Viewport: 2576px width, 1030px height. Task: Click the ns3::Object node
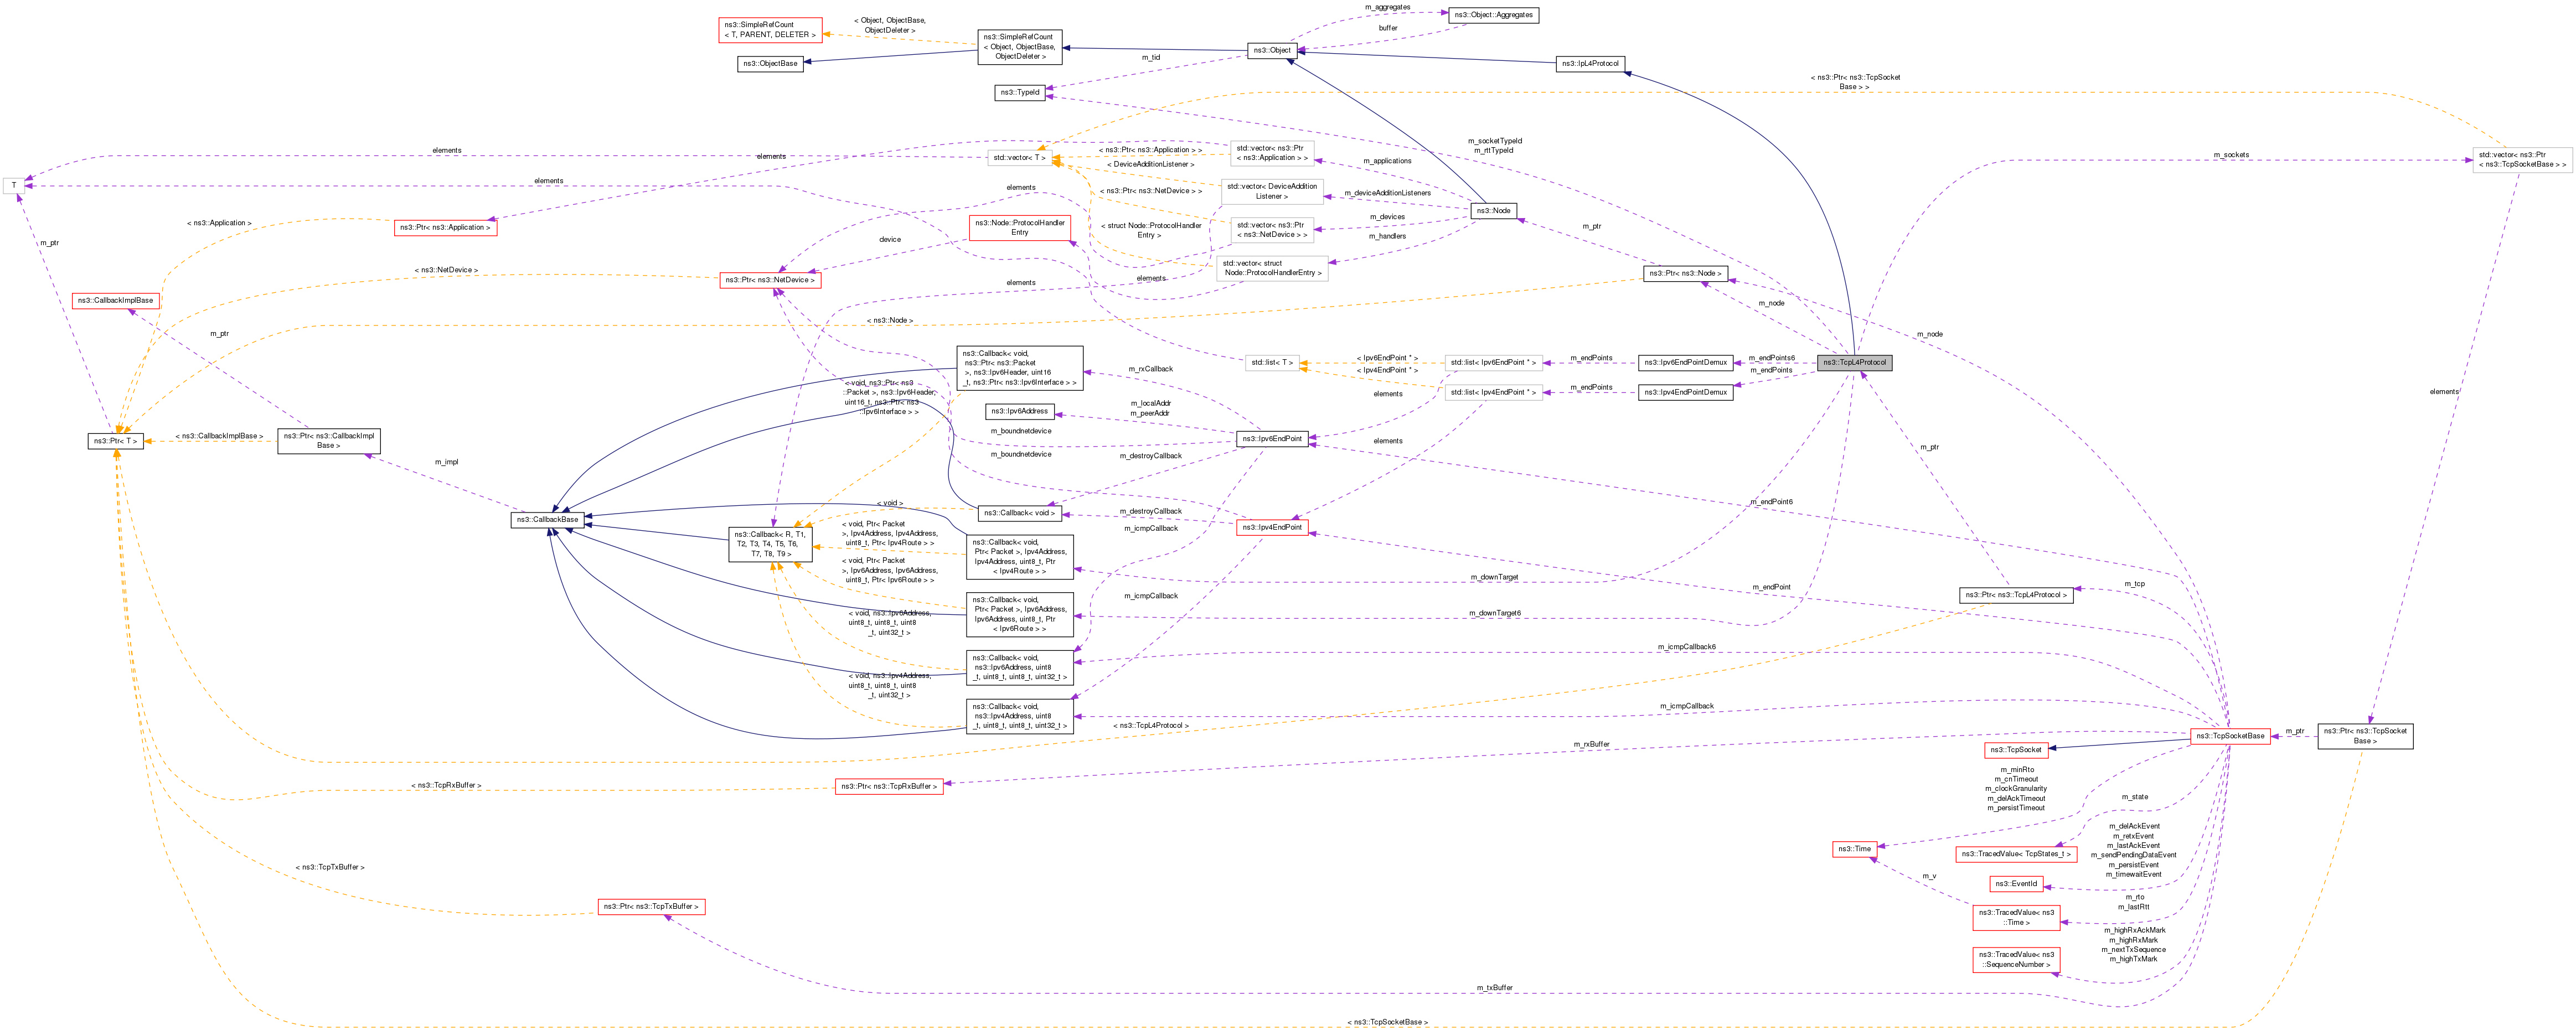[x=1272, y=50]
